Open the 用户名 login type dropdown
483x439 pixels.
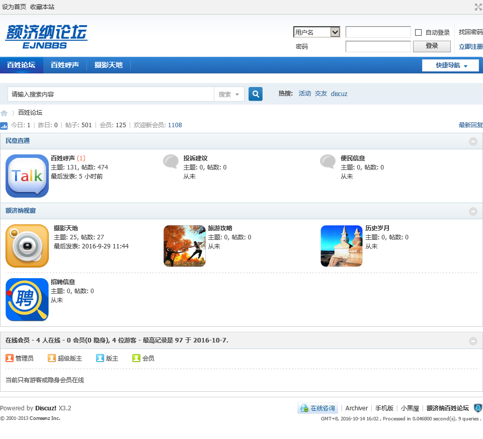coord(316,32)
